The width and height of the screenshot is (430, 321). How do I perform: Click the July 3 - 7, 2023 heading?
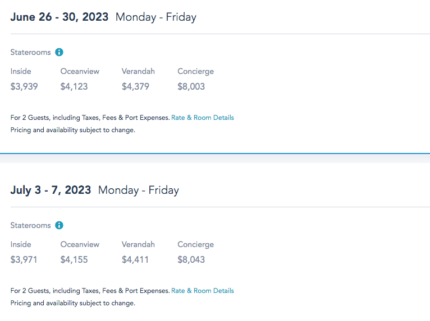[x=51, y=190]
